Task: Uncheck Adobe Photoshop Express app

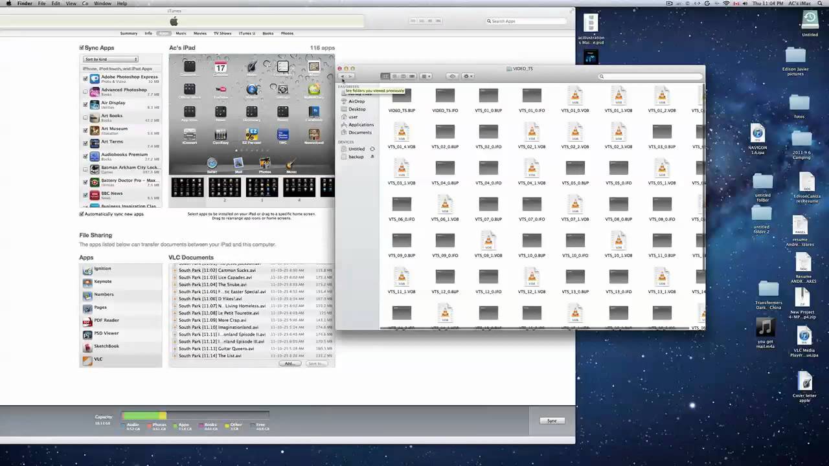Action: (x=85, y=78)
